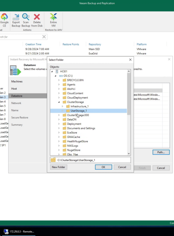The image size is (174, 236).
Task: Click the MASLogs folder icon
Action: [65, 146]
